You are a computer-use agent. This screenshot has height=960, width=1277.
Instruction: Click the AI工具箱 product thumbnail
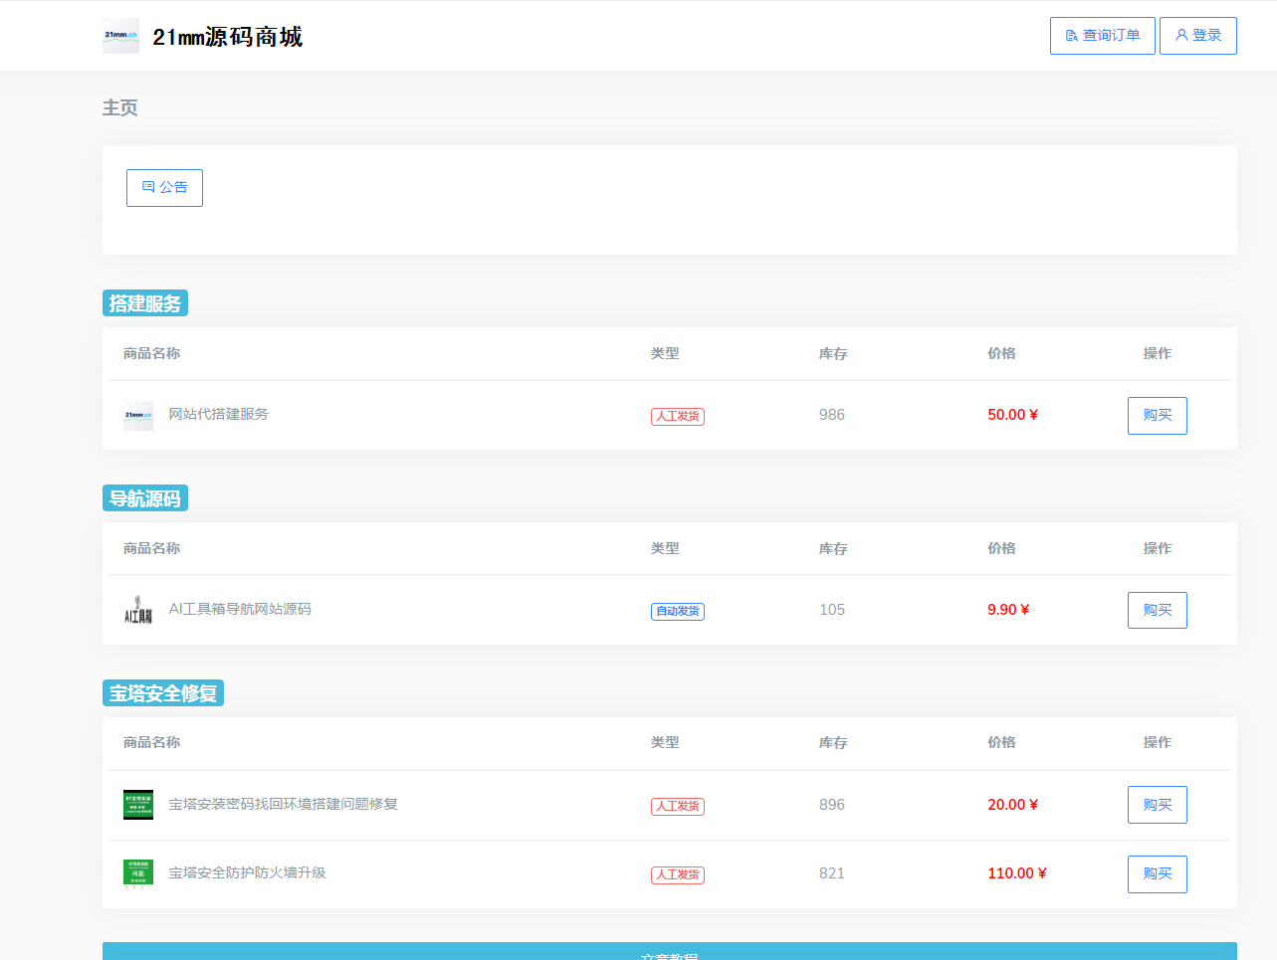click(x=138, y=610)
